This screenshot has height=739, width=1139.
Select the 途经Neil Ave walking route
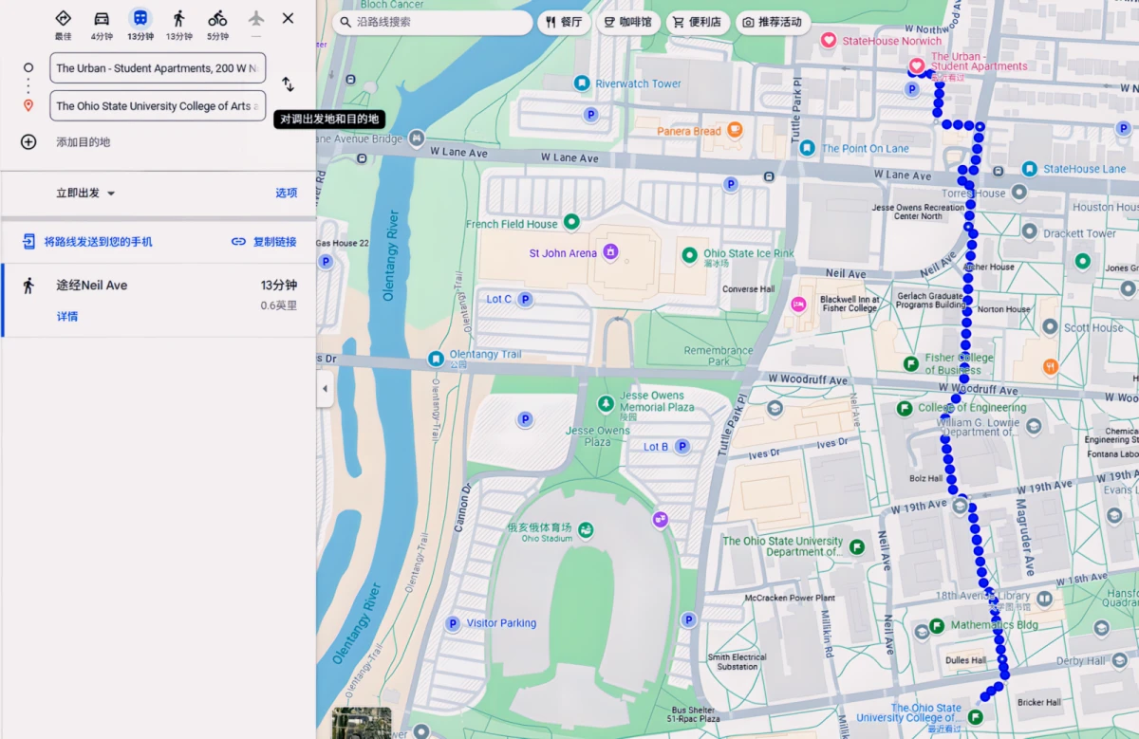159,300
